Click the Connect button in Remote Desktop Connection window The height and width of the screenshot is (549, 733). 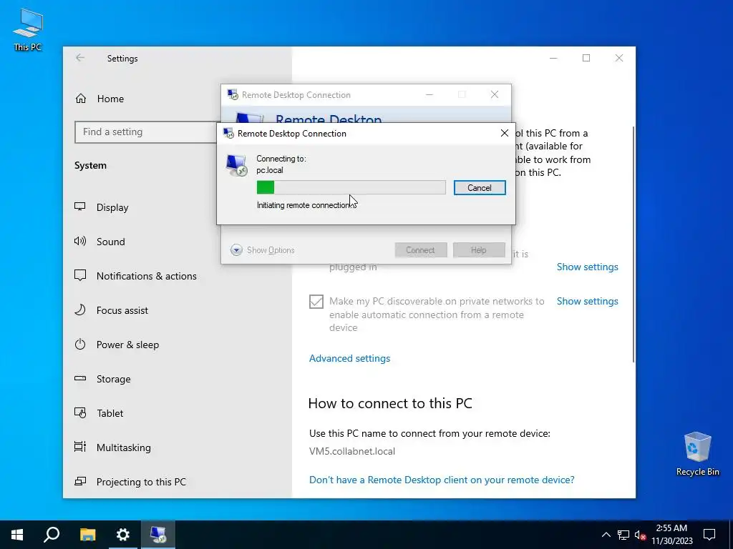pyautogui.click(x=420, y=250)
